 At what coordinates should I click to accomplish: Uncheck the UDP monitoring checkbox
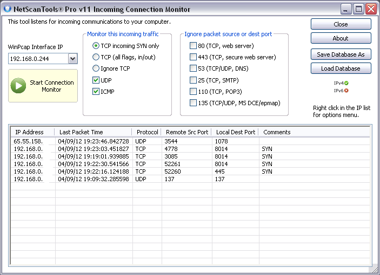[96, 80]
